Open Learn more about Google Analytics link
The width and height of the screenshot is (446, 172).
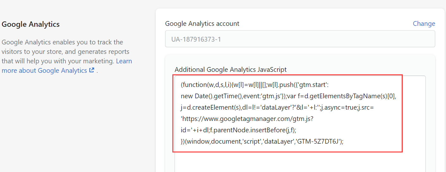(67, 66)
